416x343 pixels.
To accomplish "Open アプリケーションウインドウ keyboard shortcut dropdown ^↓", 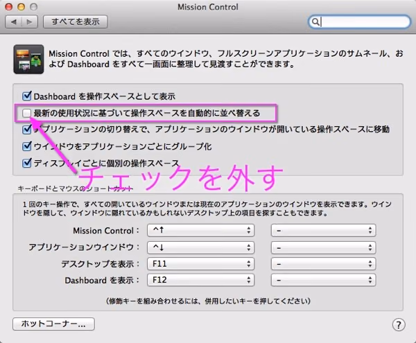I will coord(200,247).
